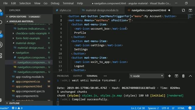Collapse the material-design folder
195x110 pixels.
(13, 43)
